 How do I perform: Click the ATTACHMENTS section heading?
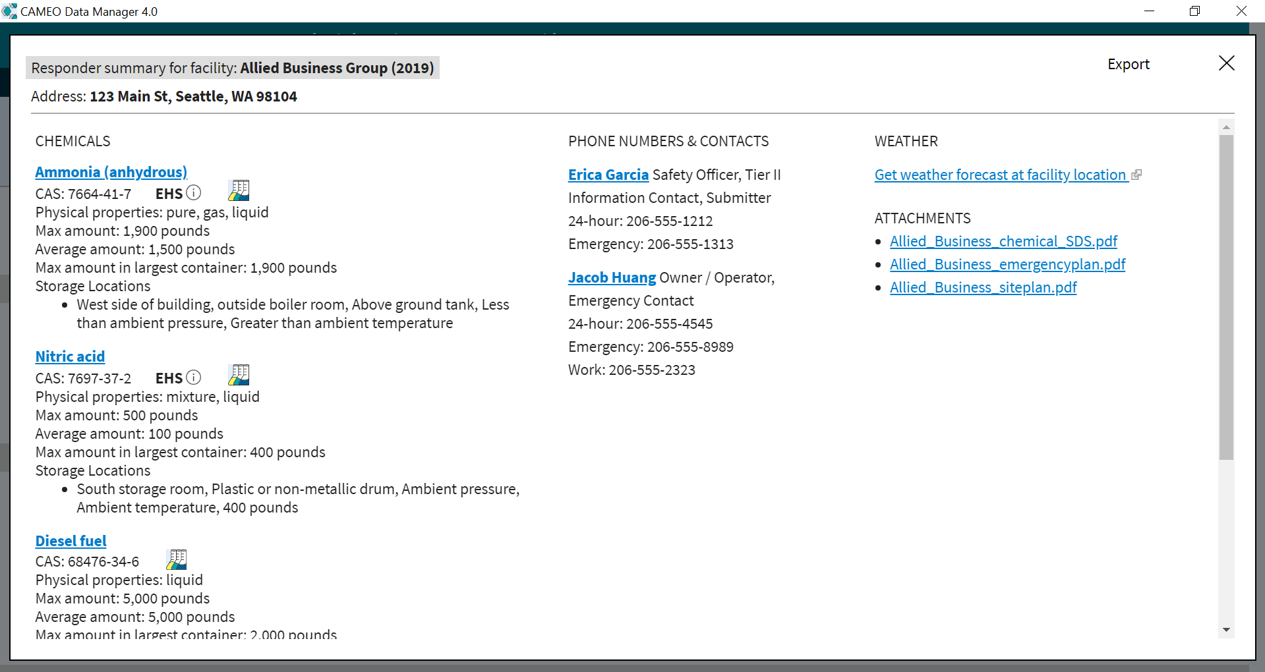(922, 218)
